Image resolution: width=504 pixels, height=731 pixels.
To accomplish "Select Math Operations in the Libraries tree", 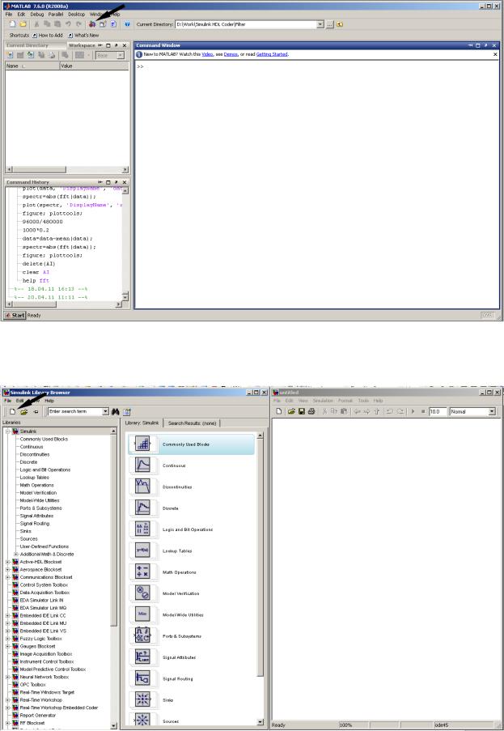I will tap(36, 486).
